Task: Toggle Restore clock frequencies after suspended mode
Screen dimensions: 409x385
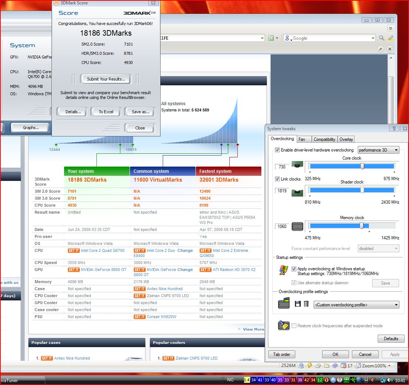Action: click(294, 325)
